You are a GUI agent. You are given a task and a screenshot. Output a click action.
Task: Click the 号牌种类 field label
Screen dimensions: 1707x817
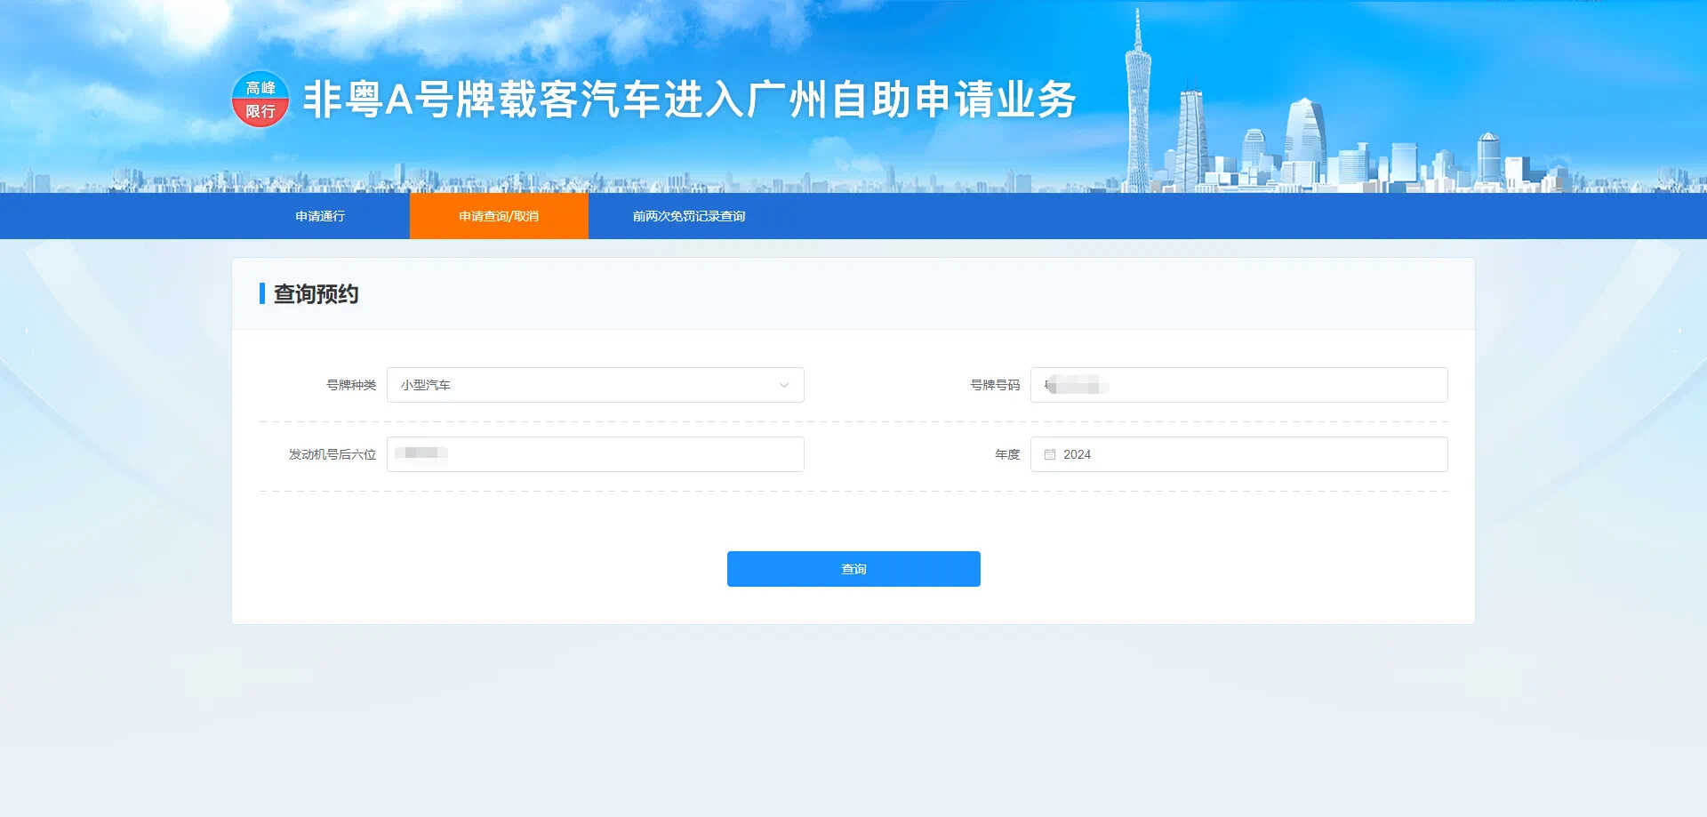point(350,385)
